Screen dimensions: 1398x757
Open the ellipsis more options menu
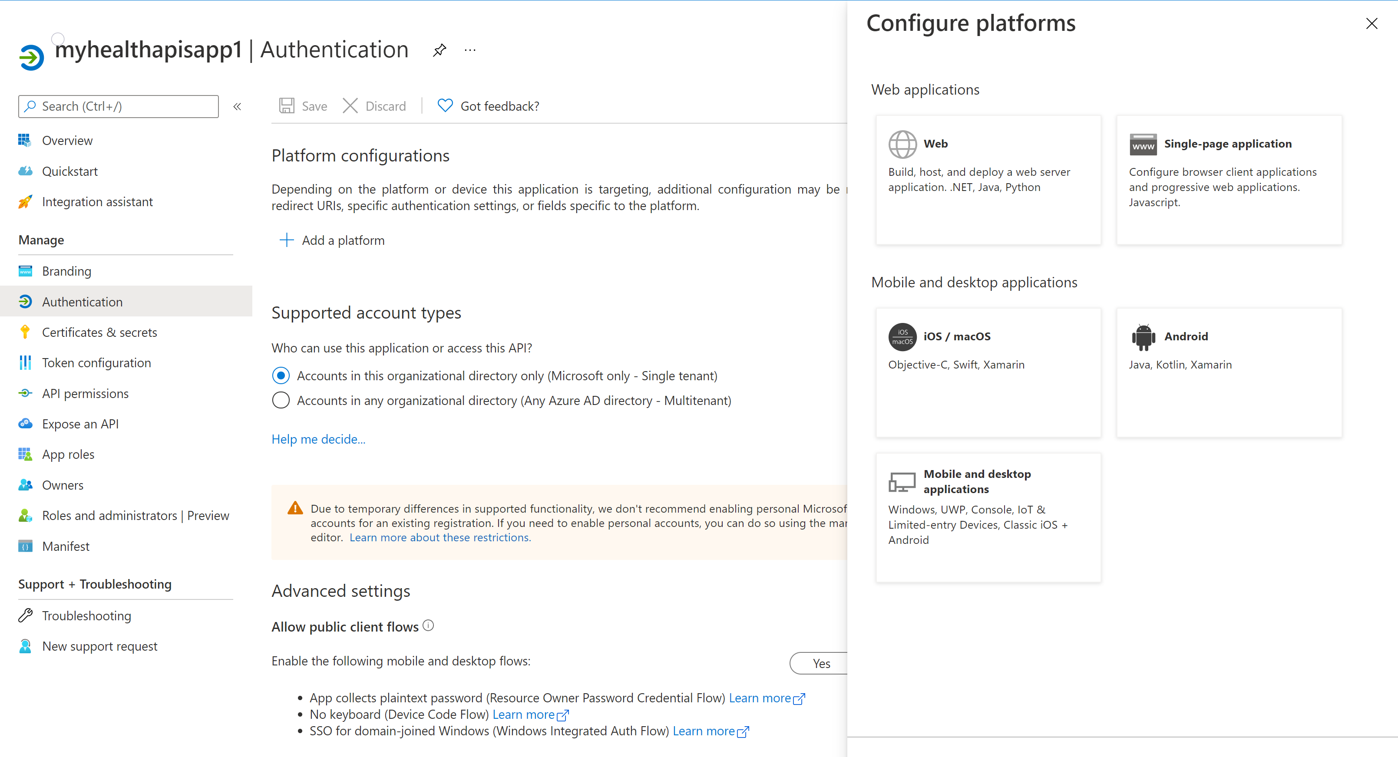pyautogui.click(x=470, y=50)
